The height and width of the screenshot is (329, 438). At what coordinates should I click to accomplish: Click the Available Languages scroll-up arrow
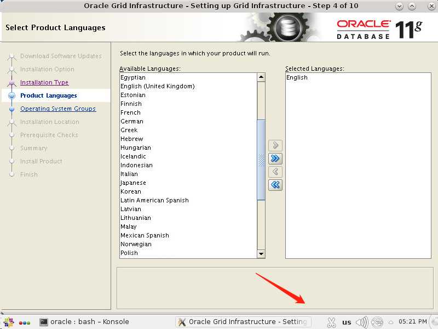point(261,77)
